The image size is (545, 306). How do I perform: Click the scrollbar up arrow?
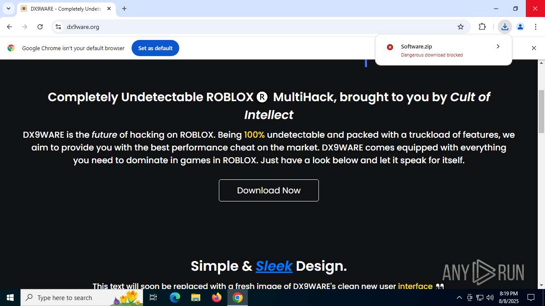point(542,63)
